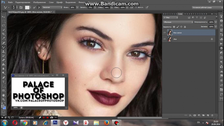This screenshot has height=126, width=224.
Task: Toggle lock all padlock icon
Action: click(x=185, y=27)
